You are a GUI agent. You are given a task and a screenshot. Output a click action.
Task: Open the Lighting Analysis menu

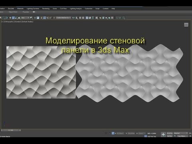click(x=76, y=8)
